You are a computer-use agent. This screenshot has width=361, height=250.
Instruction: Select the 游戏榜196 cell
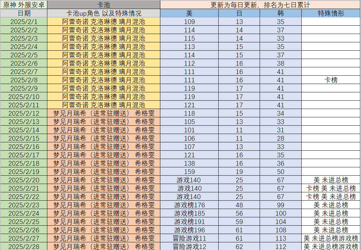[189, 230]
